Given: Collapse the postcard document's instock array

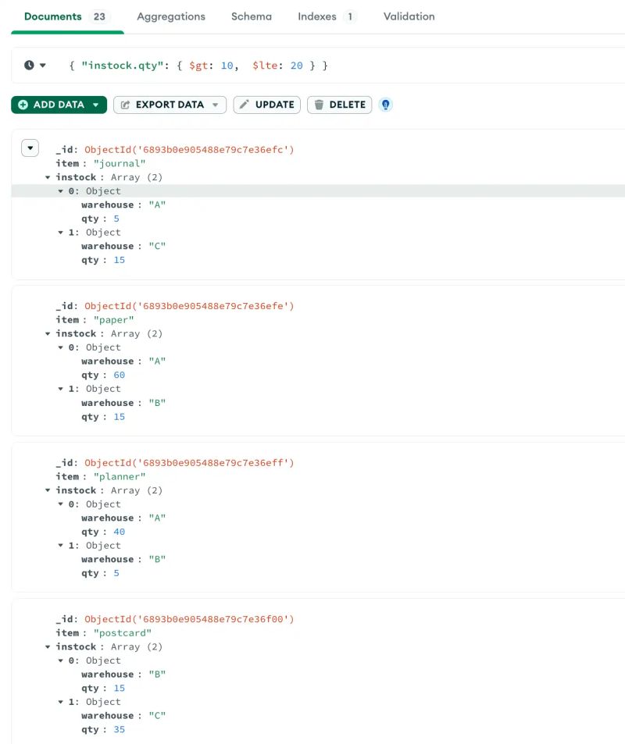Looking at the screenshot, I should (48, 646).
